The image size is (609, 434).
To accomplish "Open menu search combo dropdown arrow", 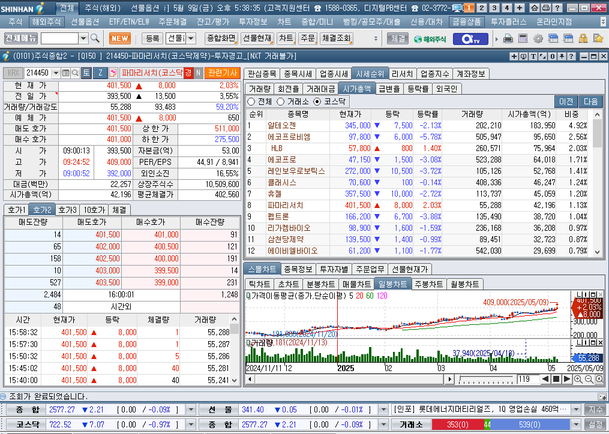I will click(83, 38).
